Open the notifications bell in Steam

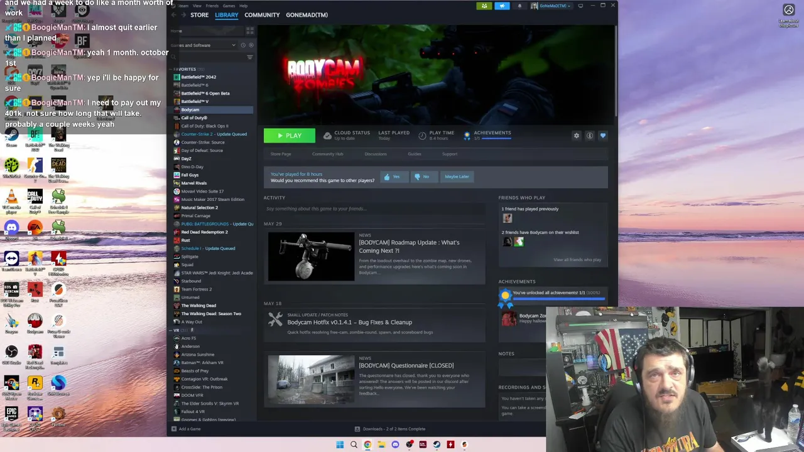[x=519, y=6]
